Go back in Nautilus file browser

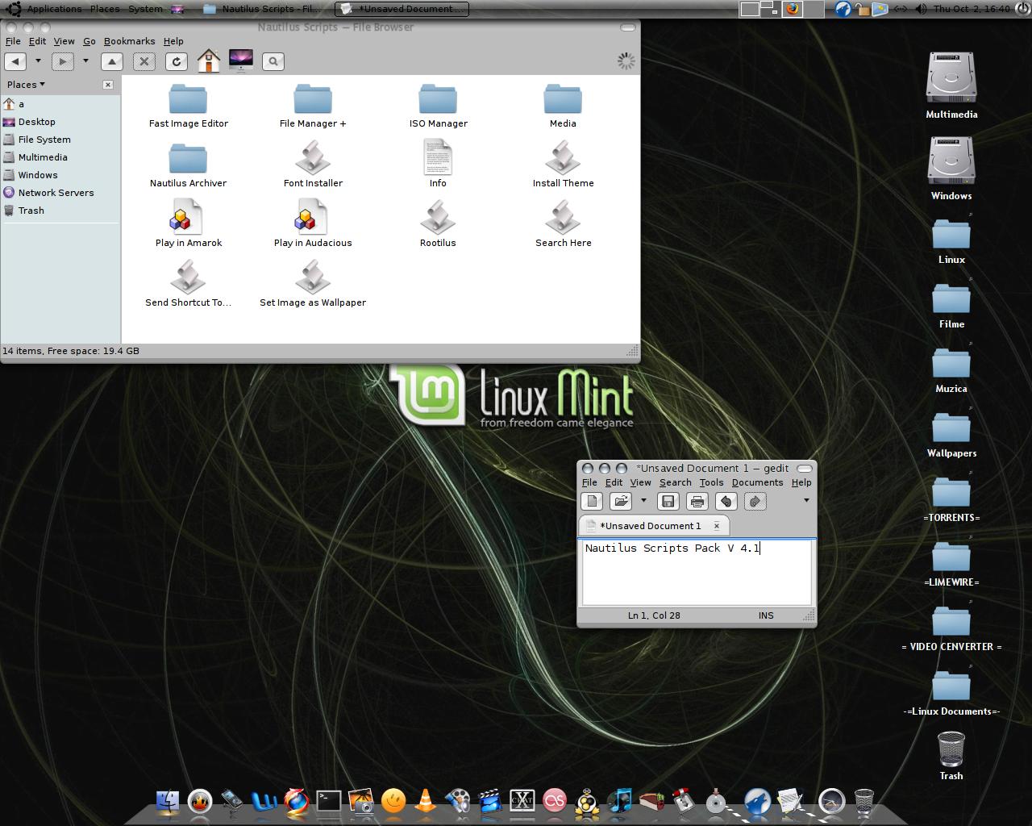[15, 61]
